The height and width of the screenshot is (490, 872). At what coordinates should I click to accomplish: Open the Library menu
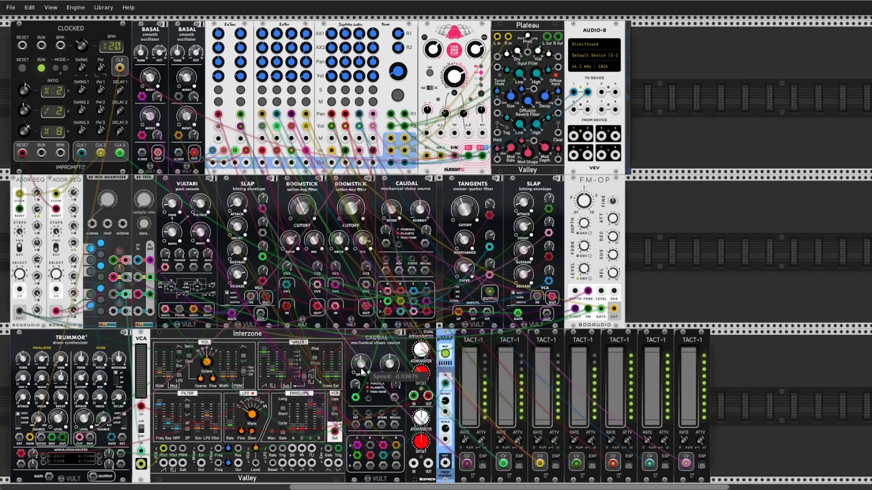104,7
